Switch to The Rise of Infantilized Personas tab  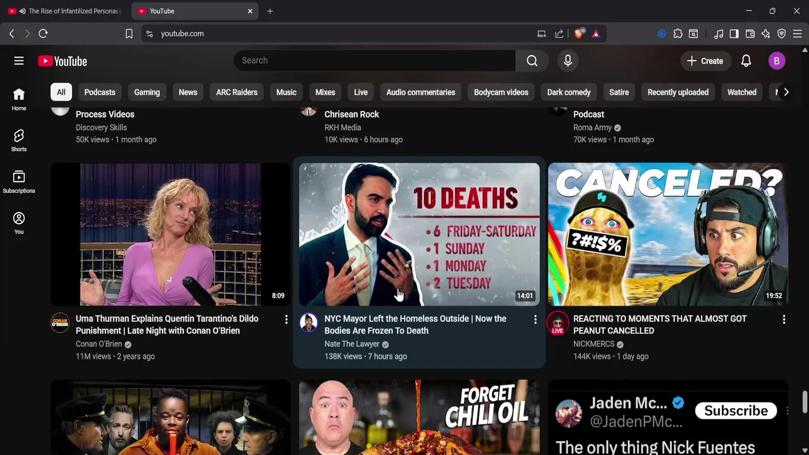click(63, 11)
